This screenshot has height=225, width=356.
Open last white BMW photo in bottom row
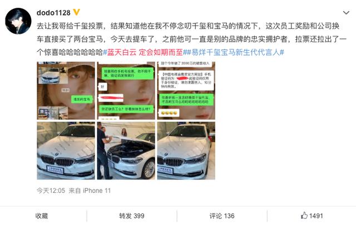[186, 151]
